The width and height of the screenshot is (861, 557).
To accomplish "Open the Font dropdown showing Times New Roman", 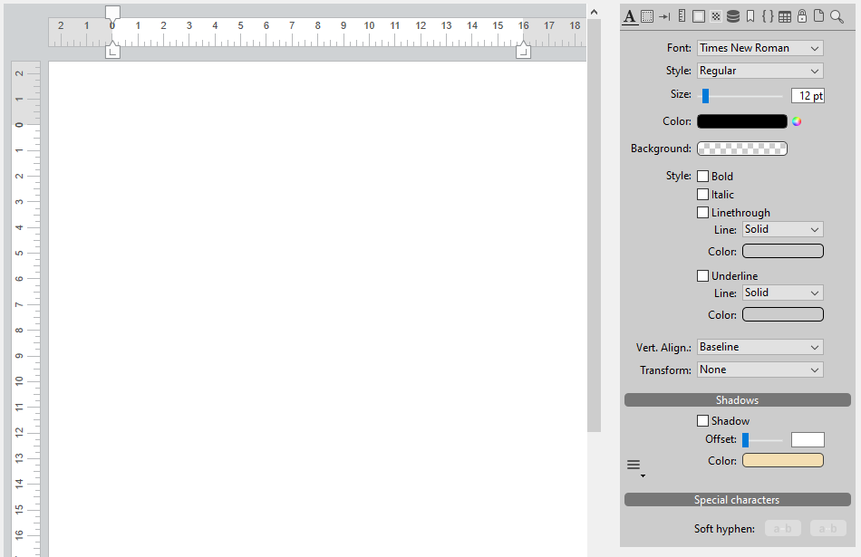I will tap(759, 48).
